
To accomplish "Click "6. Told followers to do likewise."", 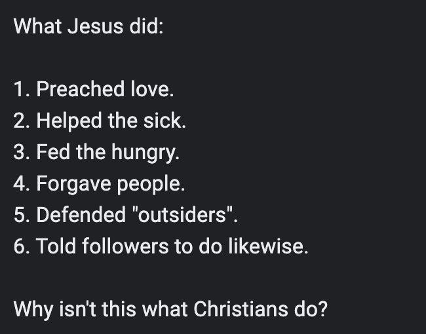I will tap(161, 246).
